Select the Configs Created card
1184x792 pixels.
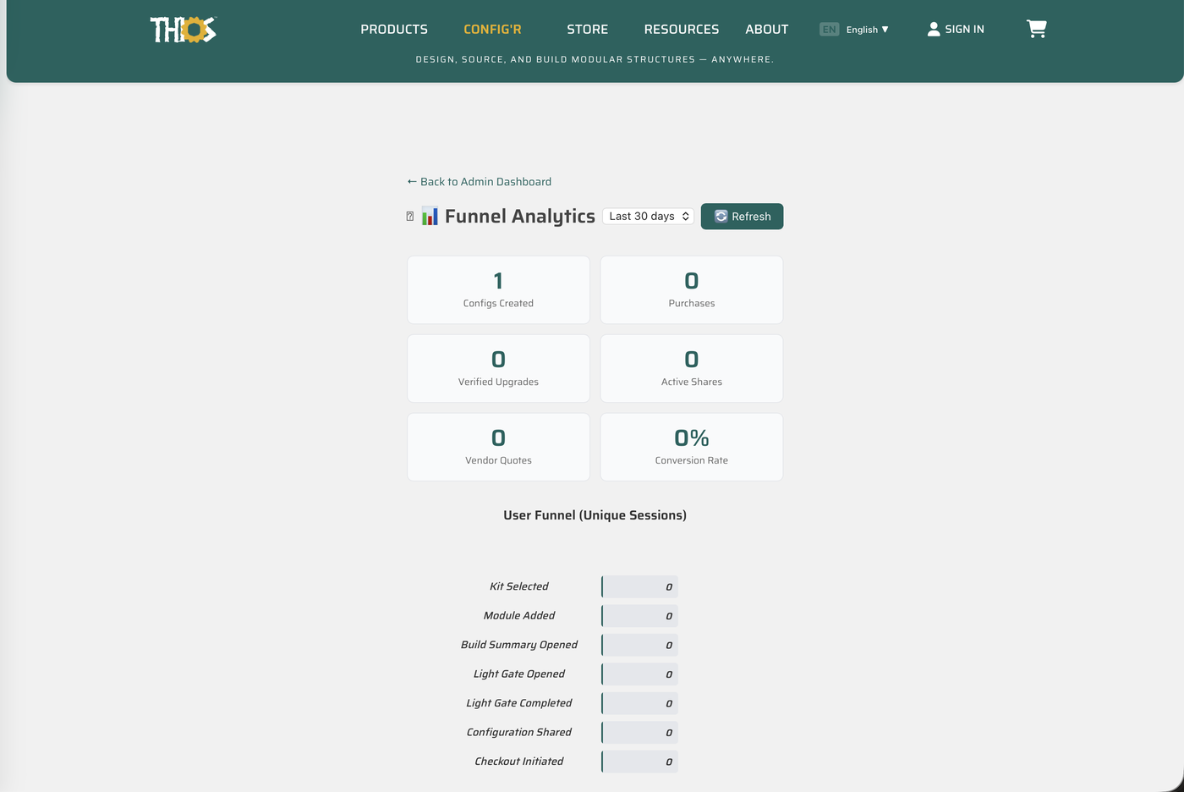[x=498, y=289]
